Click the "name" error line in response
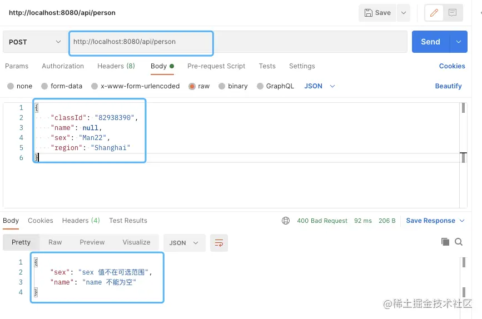Viewport: 482px width, 319px height. pyautogui.click(x=93, y=282)
